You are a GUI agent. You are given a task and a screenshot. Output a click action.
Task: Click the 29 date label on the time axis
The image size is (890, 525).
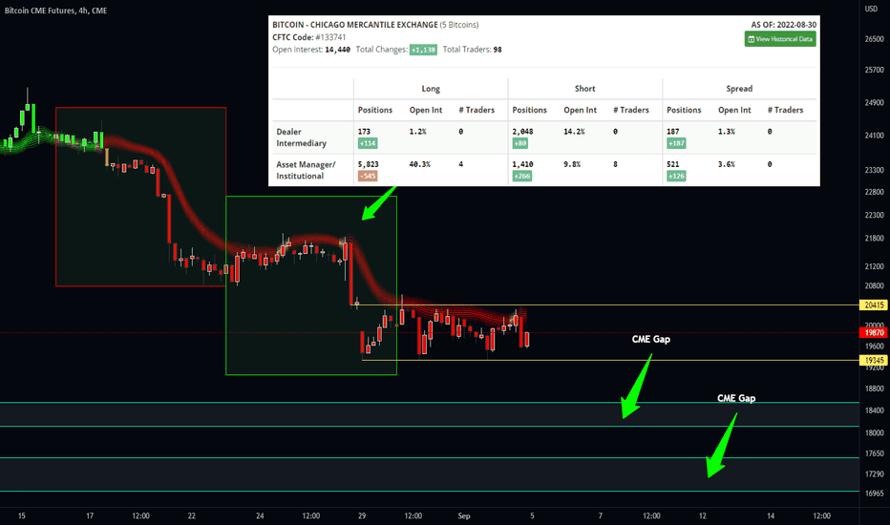[362, 515]
